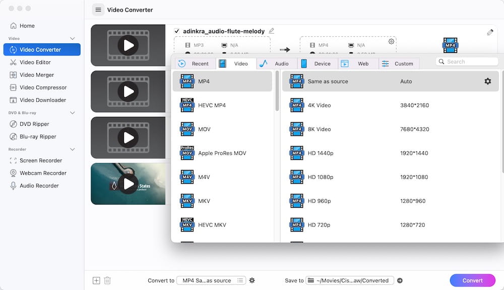Switch to the Video format tab
Image resolution: width=504 pixels, height=290 pixels.
[236, 63]
